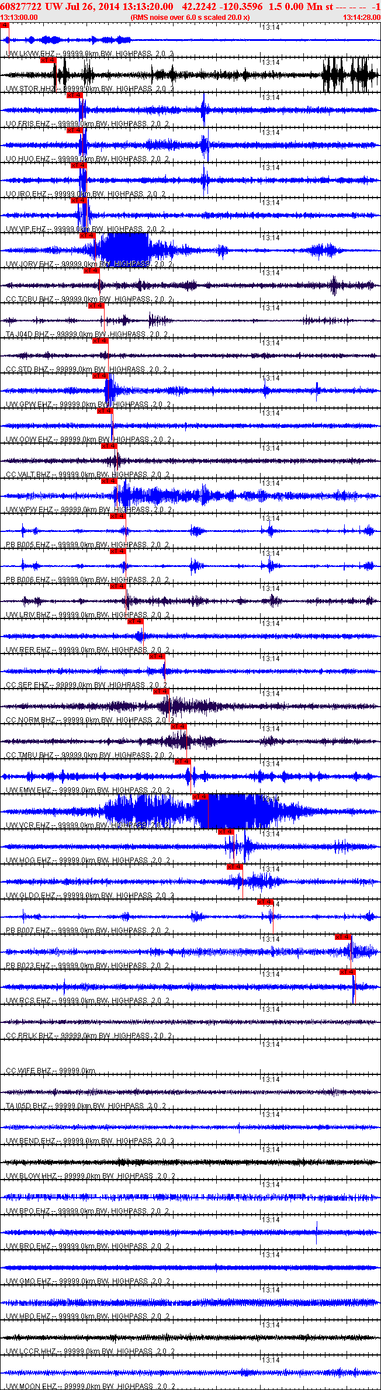Click the red pick flag on UW.JORV trace
381x1390 pixels.
[88, 235]
